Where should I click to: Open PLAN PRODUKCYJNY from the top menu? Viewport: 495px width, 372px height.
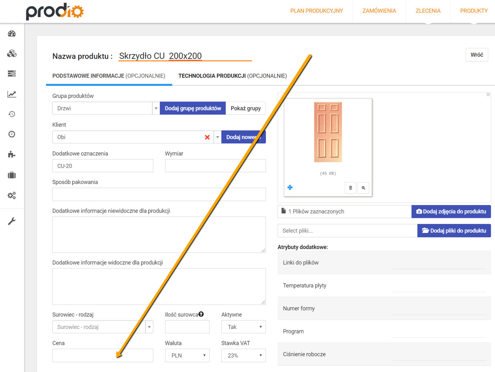317,11
